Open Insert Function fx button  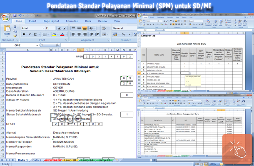tap(57, 45)
